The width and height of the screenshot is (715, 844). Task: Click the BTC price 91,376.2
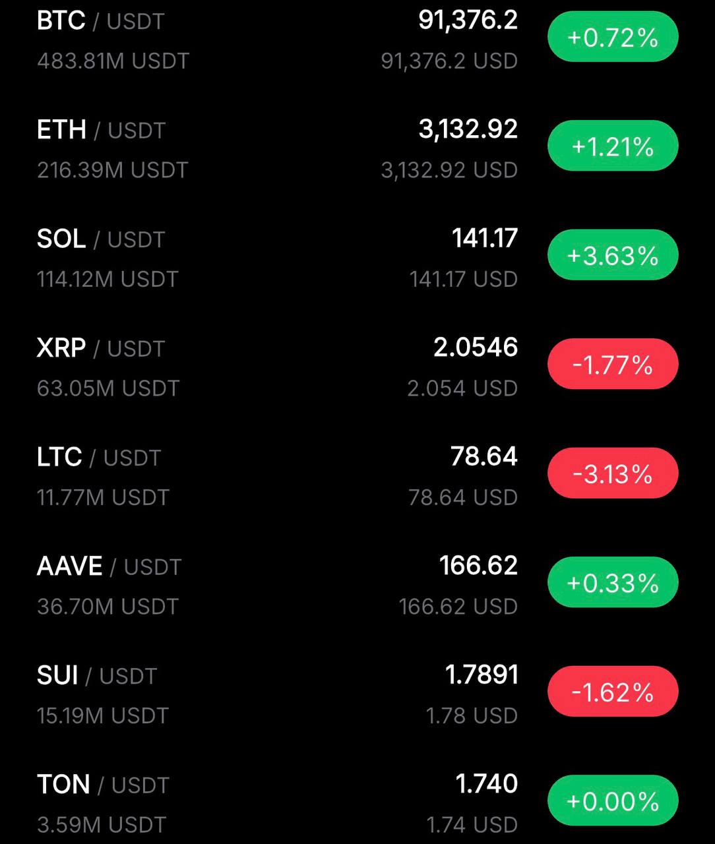point(468,20)
